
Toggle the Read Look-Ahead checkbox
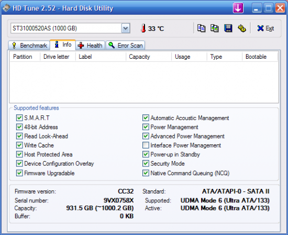[19, 136]
